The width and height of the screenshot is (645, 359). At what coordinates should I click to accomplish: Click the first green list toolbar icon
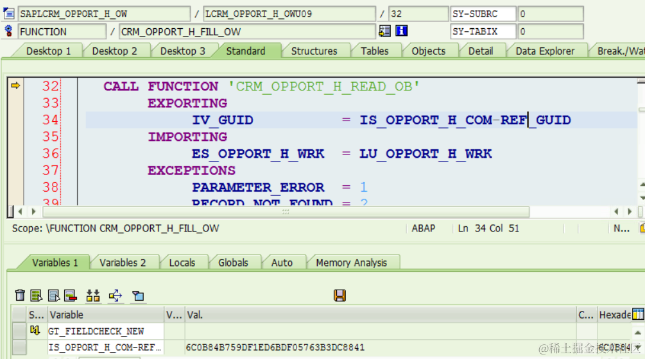coord(36,296)
